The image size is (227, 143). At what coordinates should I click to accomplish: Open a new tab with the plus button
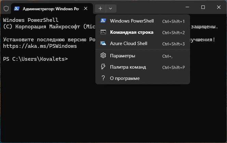pos(100,8)
